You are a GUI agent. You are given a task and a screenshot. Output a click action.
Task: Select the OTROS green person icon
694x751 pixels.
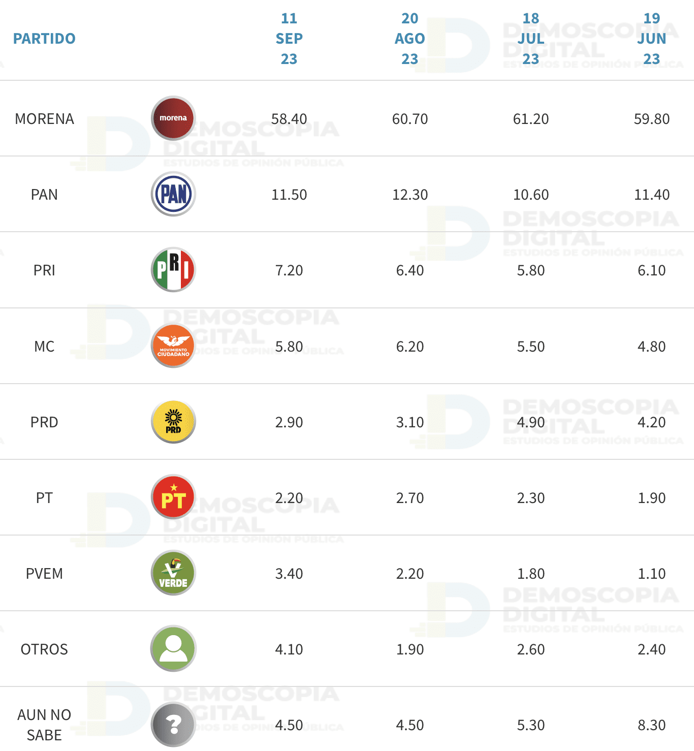[x=173, y=648]
